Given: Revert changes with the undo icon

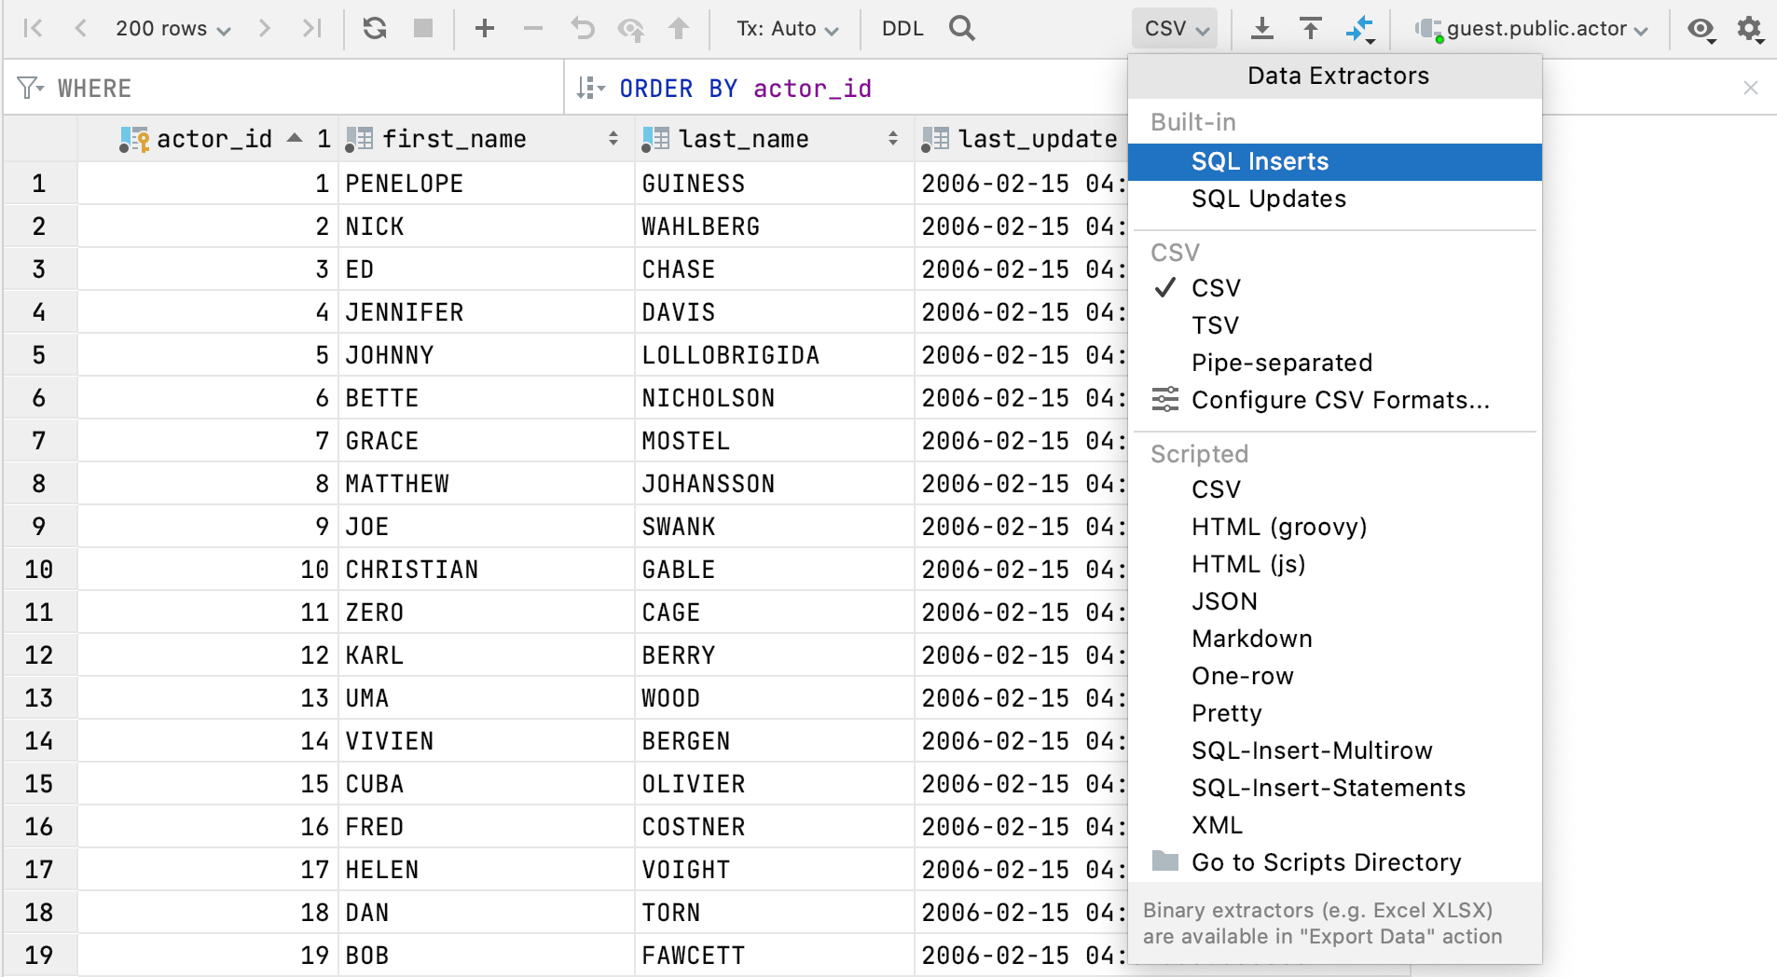Looking at the screenshot, I should [x=583, y=28].
